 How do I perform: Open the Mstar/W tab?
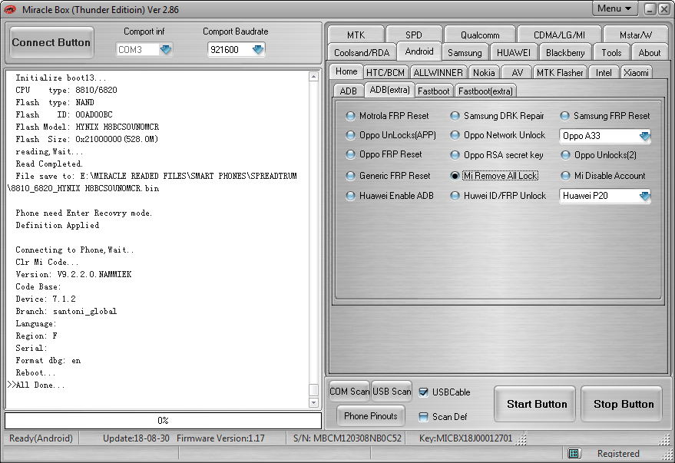(x=635, y=35)
